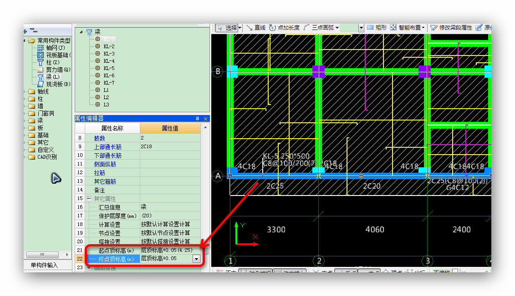The height and width of the screenshot is (296, 515).
Task: Click the 属性值 column header
Action: pyautogui.click(x=170, y=129)
